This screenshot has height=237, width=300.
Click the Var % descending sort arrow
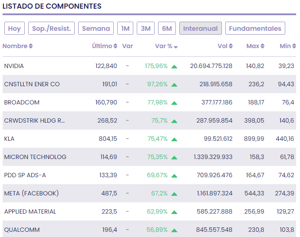click(x=176, y=47)
